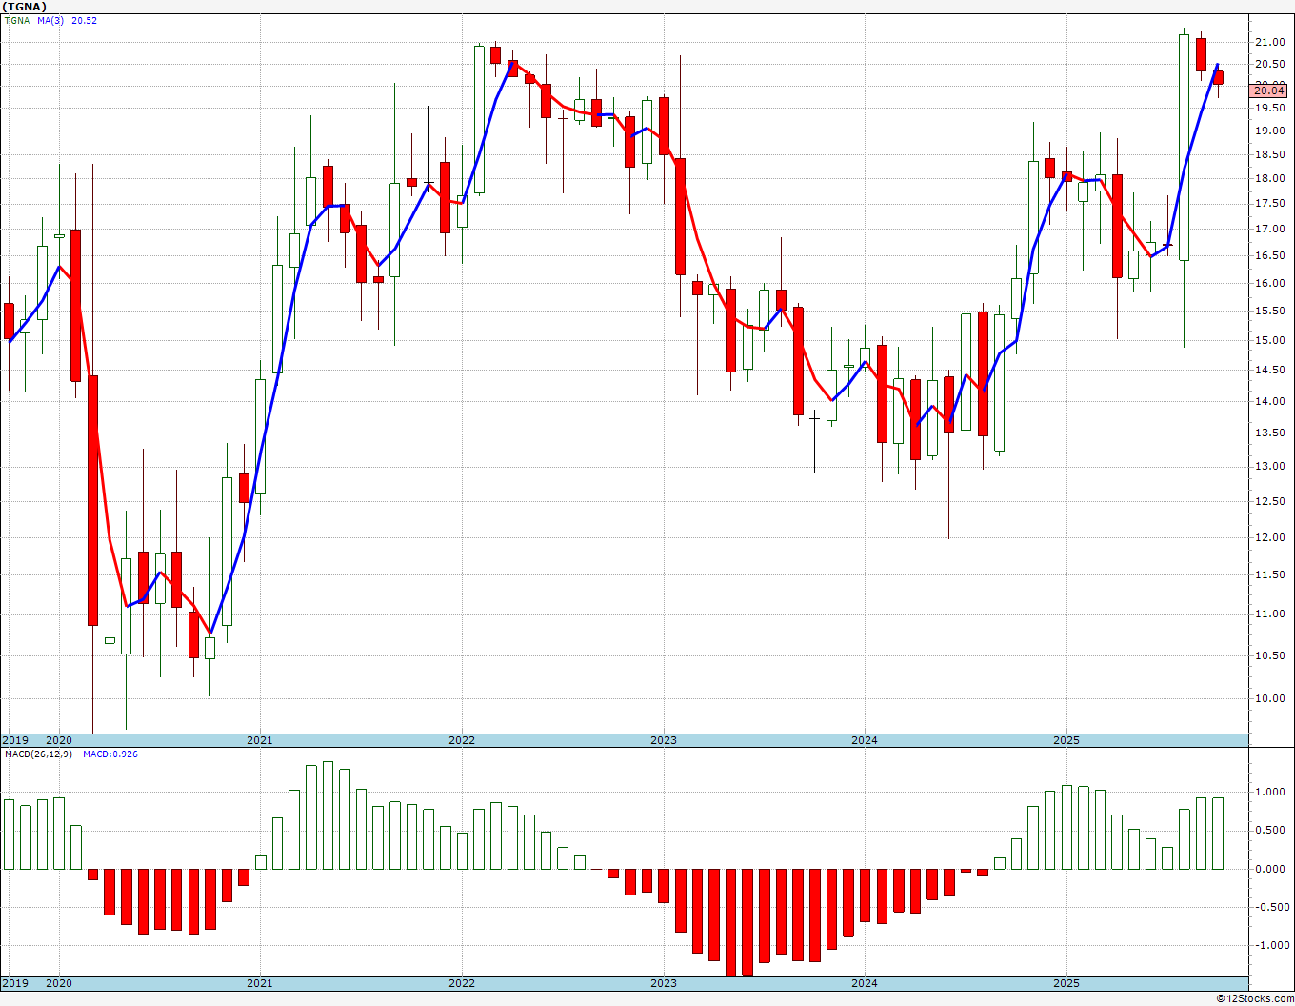Click the most recent candlestick on the price chart
This screenshot has height=1006, width=1295.
(1218, 78)
